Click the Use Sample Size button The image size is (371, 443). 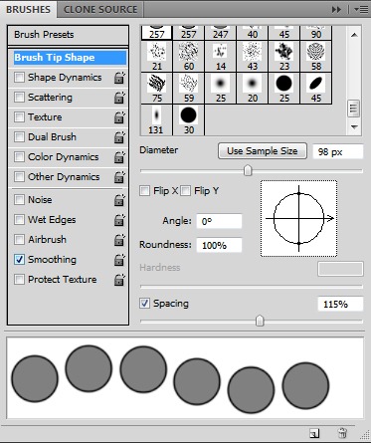(x=263, y=151)
